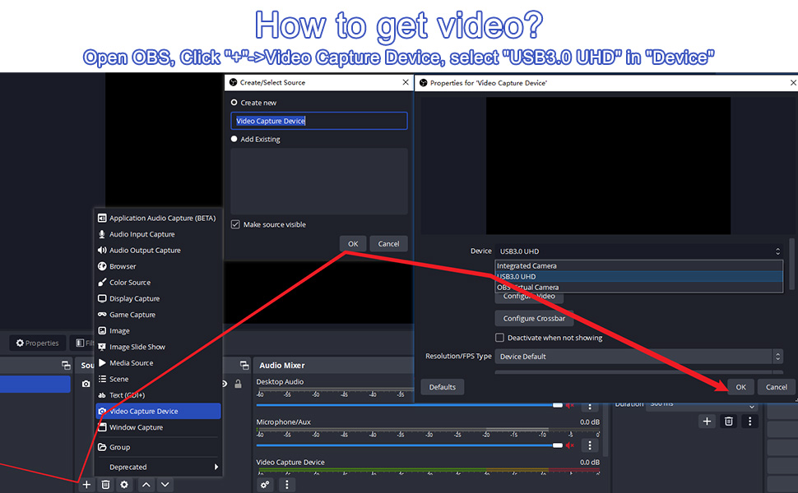This screenshot has width=798, height=493.
Task: Click the Video Capture Device name input field
Action: [319, 120]
